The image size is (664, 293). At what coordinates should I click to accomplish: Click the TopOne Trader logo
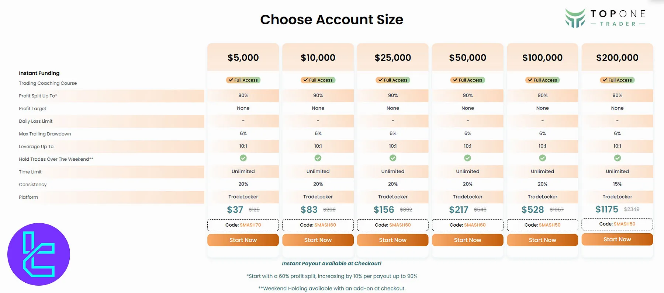[x=605, y=18]
